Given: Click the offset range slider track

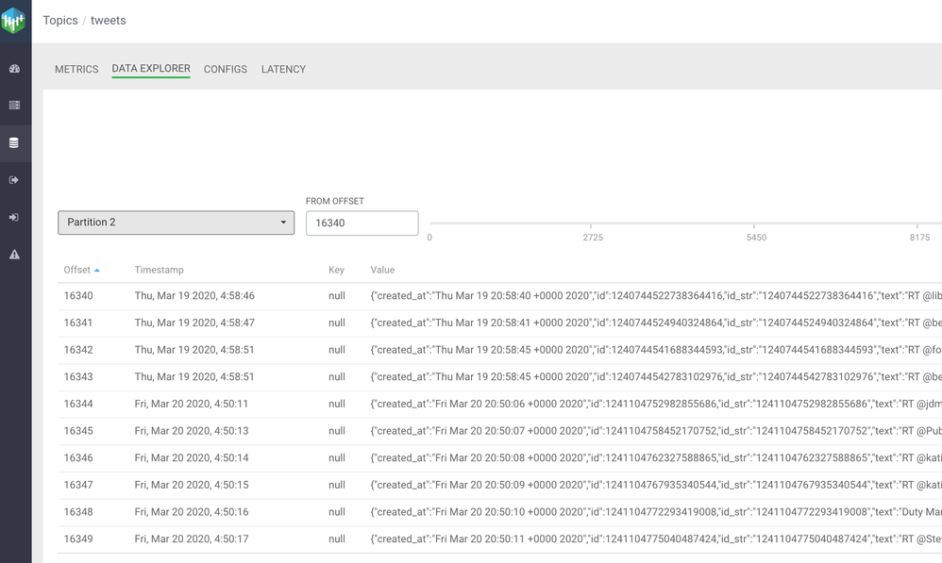Looking at the screenshot, I should [x=685, y=224].
